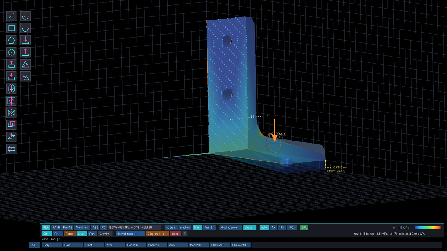
Task: Clear all simulation constraints
Action: pyautogui.click(x=175, y=234)
